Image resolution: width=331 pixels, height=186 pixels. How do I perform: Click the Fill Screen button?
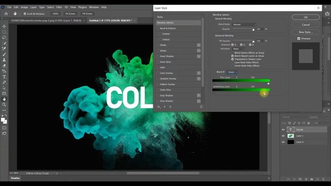[87, 14]
